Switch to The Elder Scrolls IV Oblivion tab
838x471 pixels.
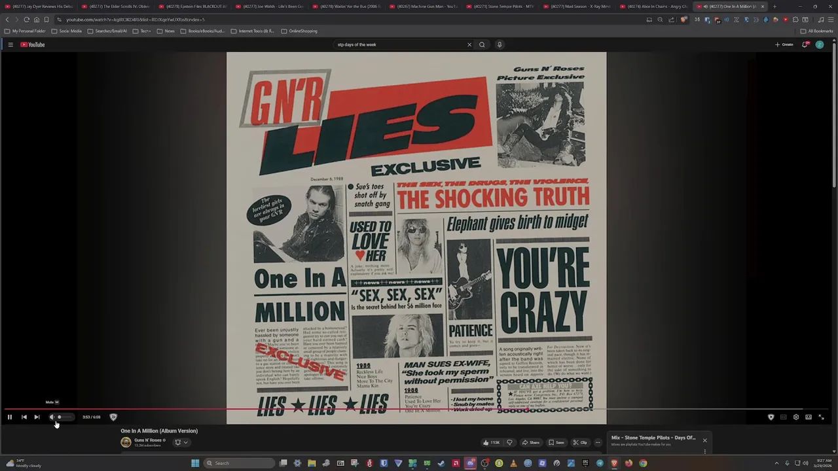click(116, 7)
